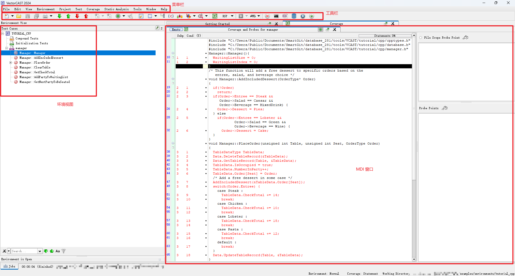Click the bar chart report icon
The image size is (515, 276).
pos(189,16)
